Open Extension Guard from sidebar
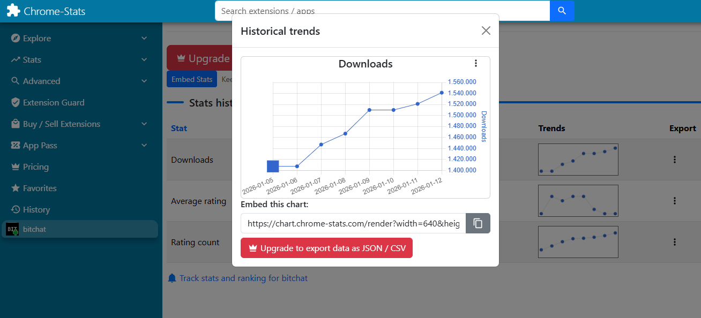 tap(53, 103)
